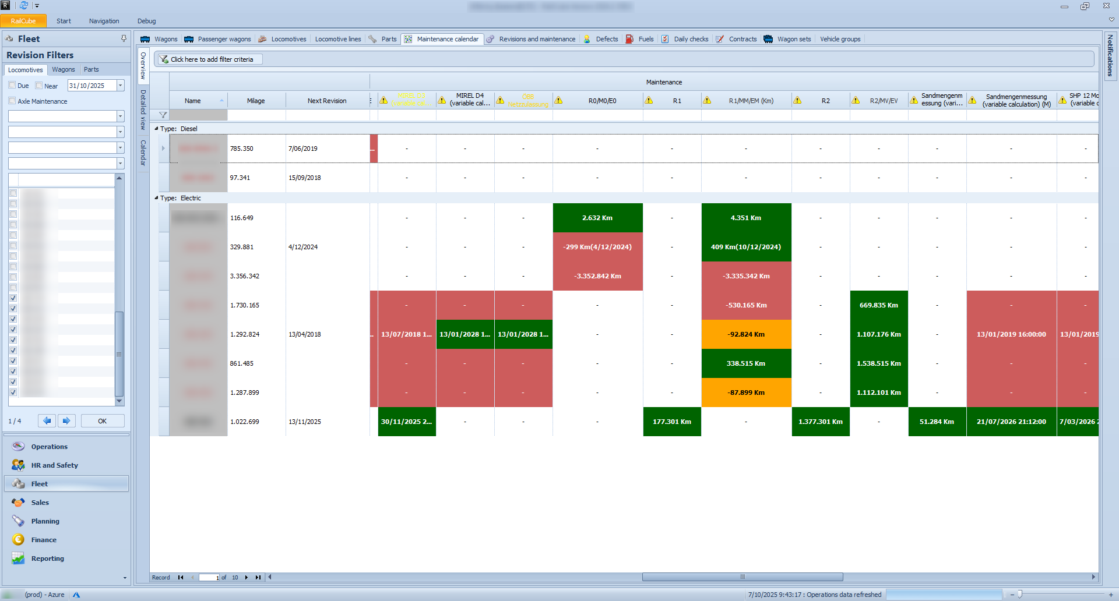This screenshot has width=1119, height=601.
Task: Open the Fuels module icon
Action: tap(629, 39)
